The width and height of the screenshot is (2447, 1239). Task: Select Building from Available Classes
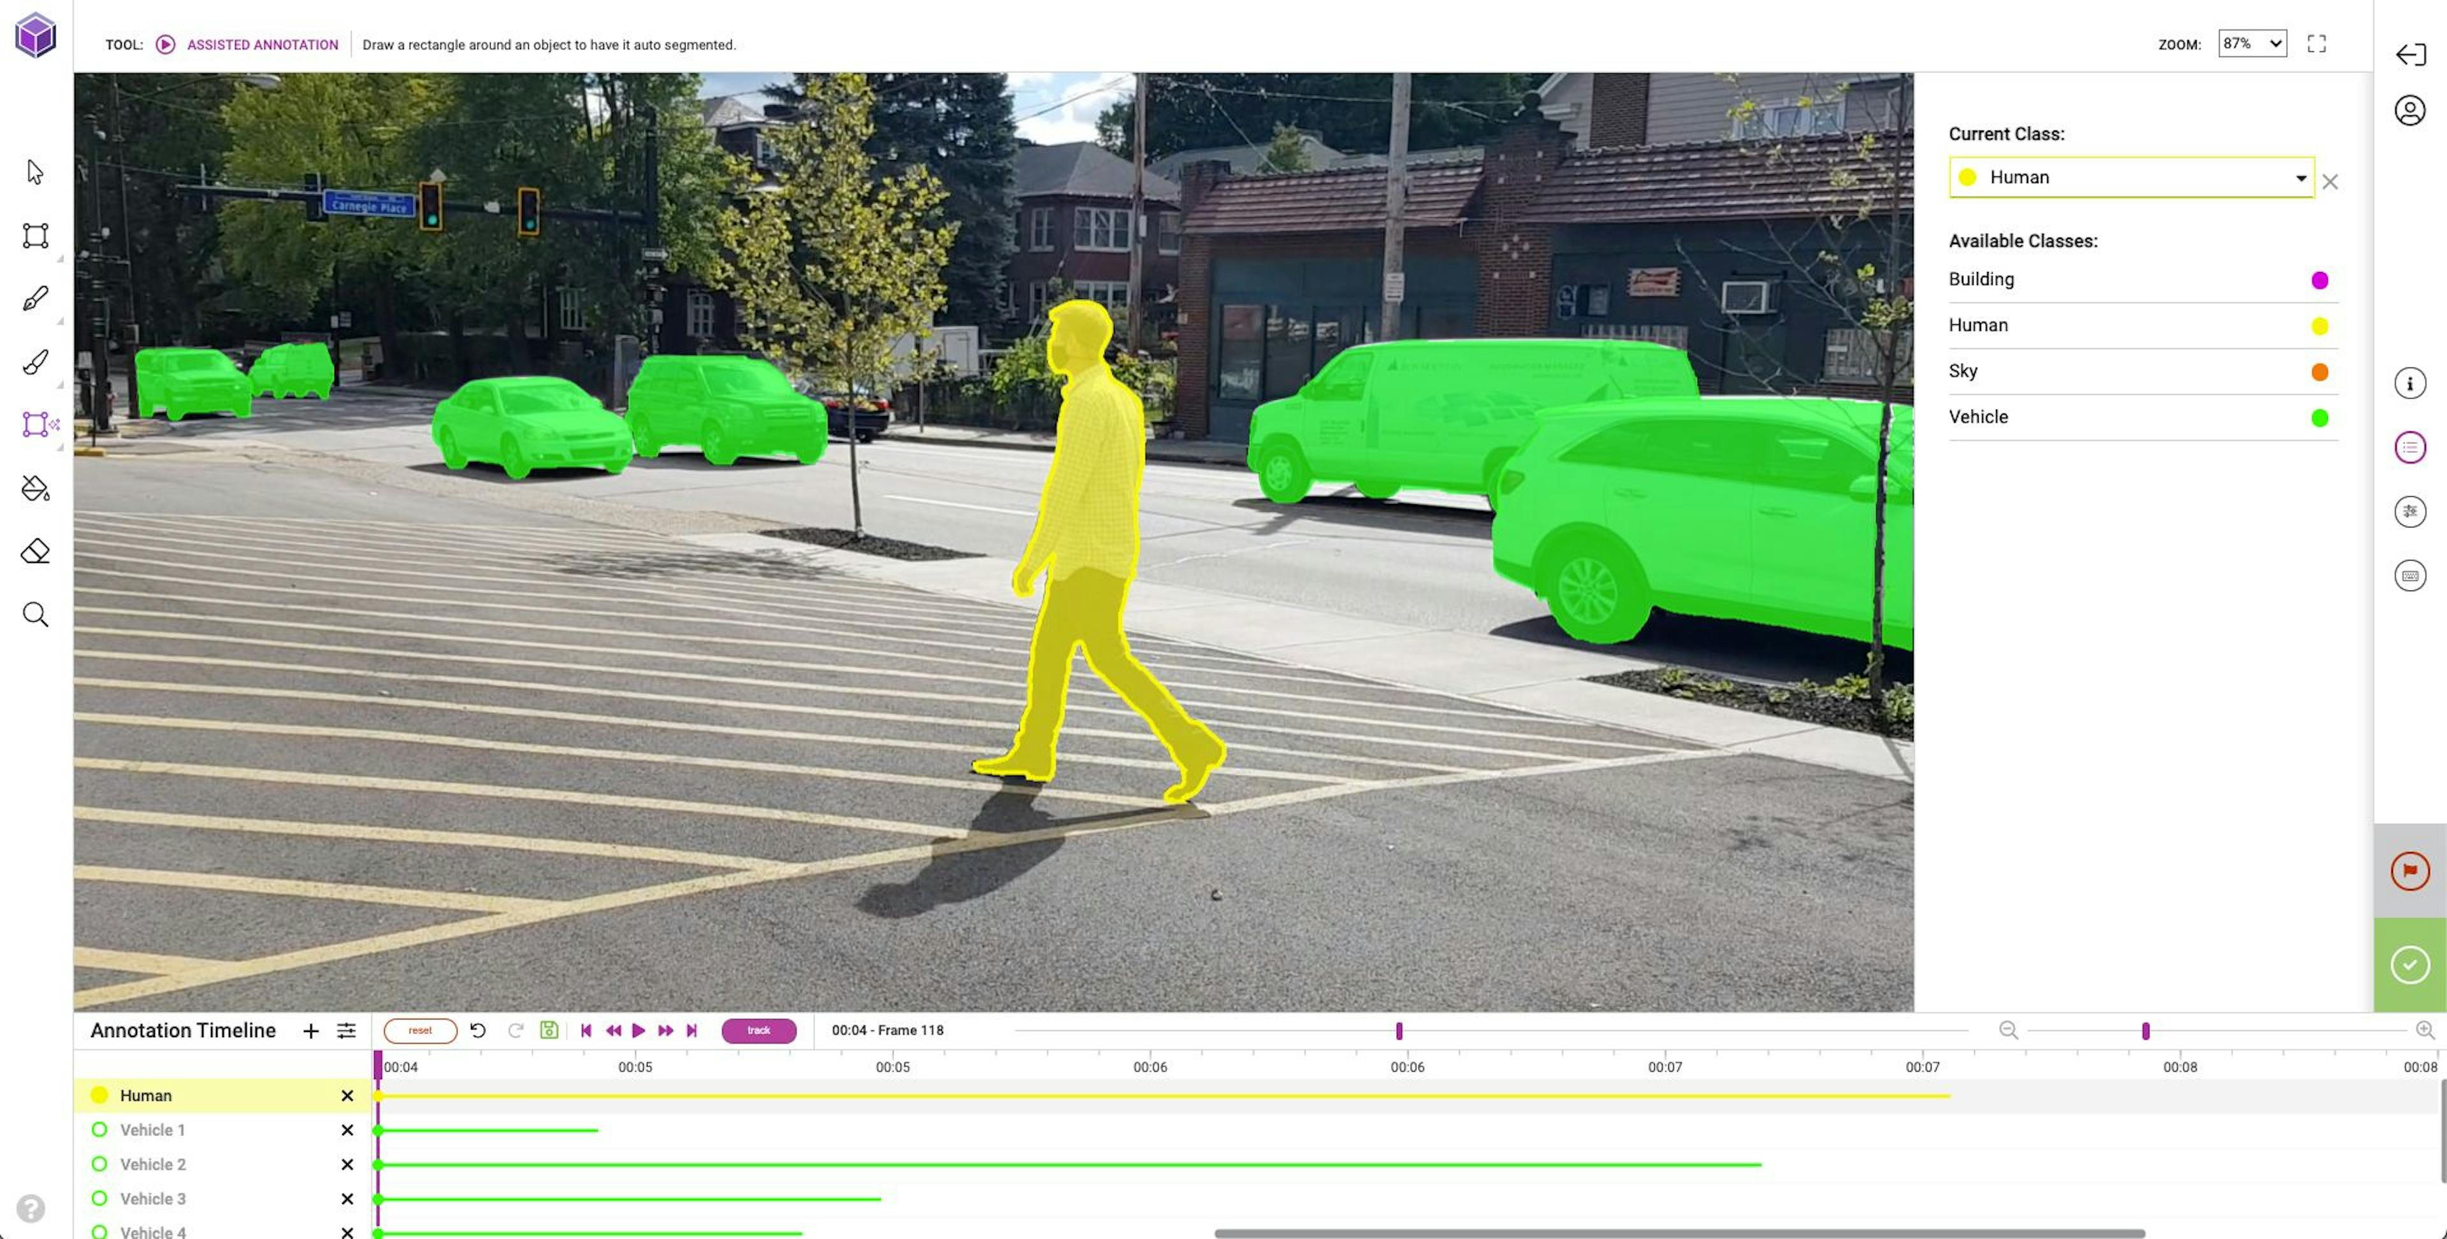pos(1982,279)
